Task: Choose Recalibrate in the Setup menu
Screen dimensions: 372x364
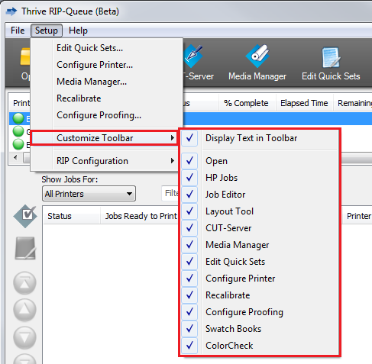Action: (79, 98)
